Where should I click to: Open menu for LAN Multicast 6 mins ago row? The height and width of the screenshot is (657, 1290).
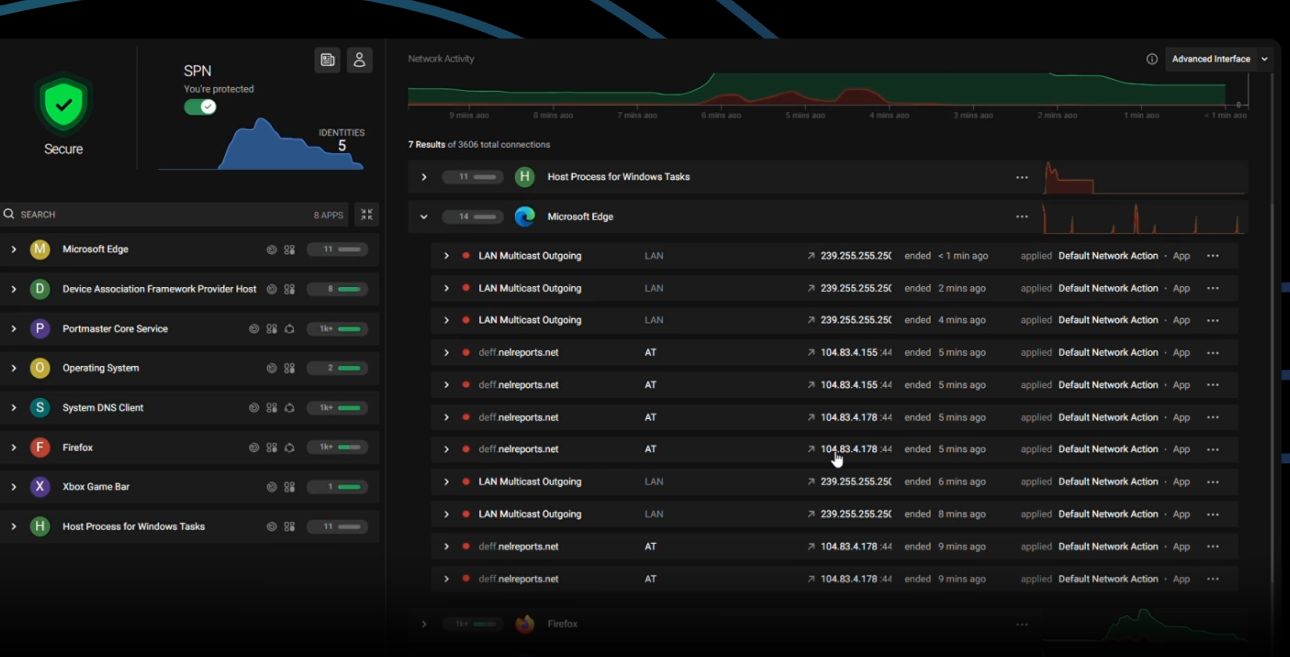[1213, 482]
